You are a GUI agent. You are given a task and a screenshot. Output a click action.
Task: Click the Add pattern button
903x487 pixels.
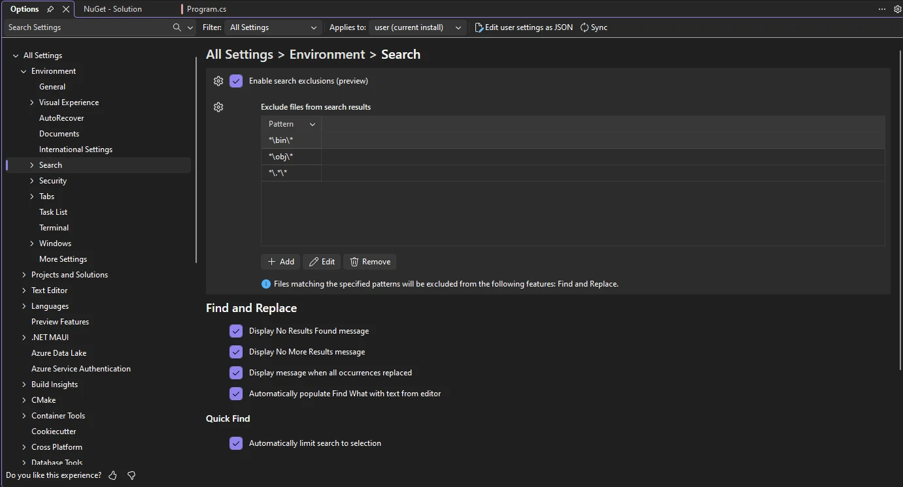coord(281,262)
